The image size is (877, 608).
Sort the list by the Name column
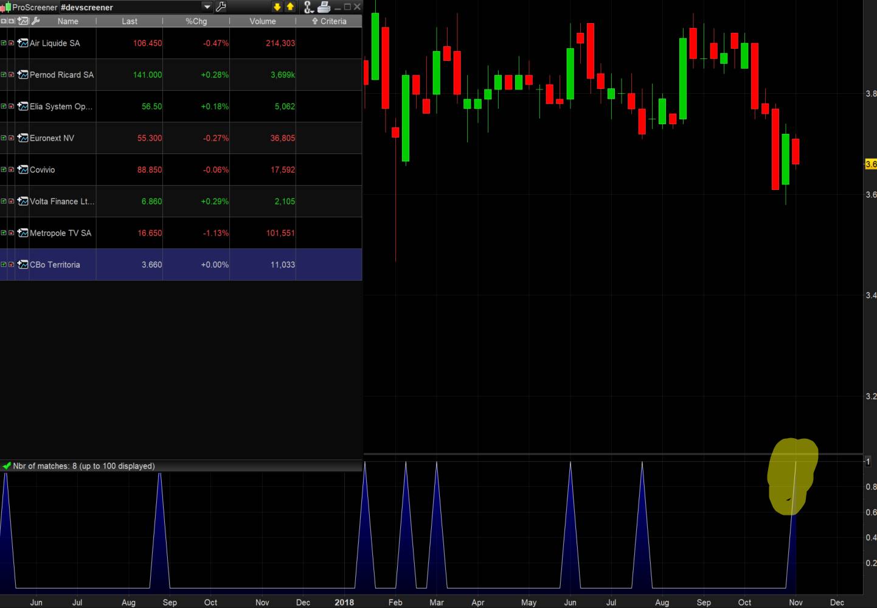[x=68, y=21]
